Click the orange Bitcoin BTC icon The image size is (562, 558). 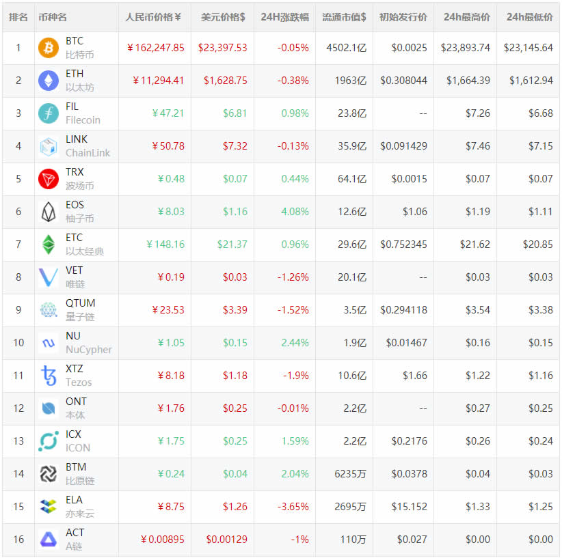click(49, 48)
